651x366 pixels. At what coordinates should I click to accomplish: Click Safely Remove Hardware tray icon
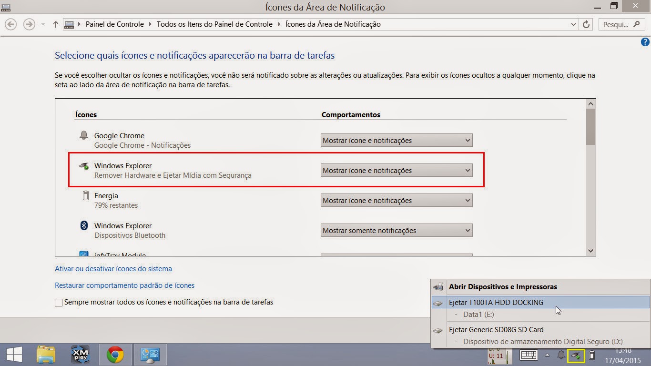pyautogui.click(x=577, y=355)
